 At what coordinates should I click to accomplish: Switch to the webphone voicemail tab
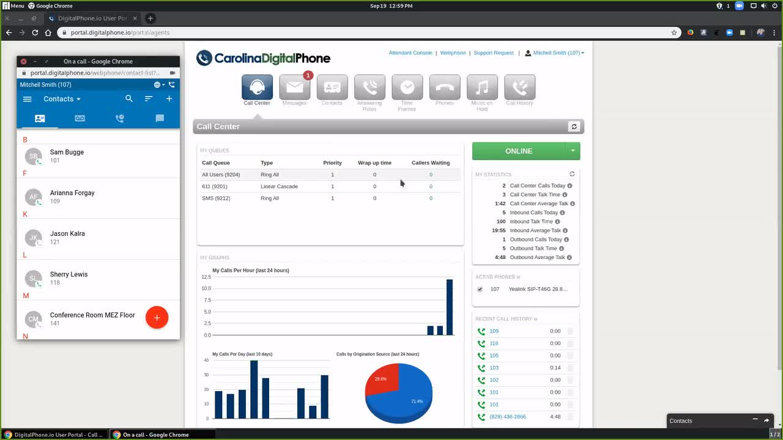80,119
